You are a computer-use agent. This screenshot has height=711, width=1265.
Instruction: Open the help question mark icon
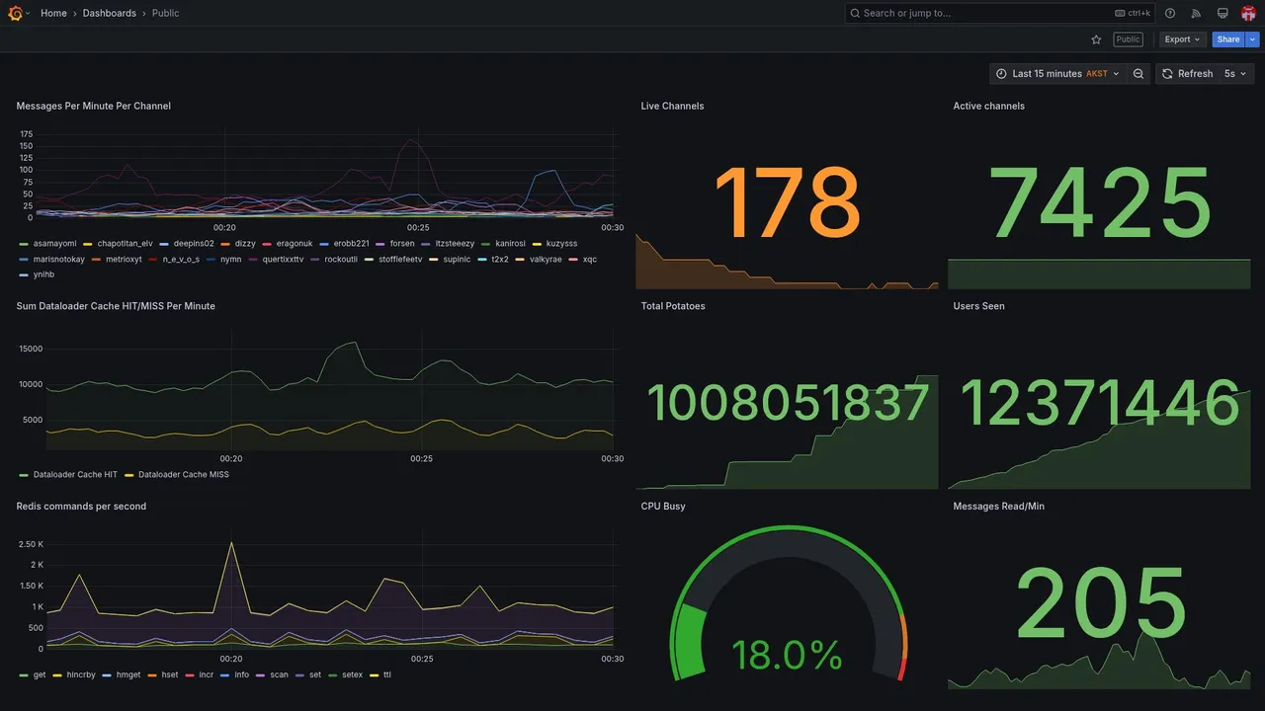click(1170, 13)
